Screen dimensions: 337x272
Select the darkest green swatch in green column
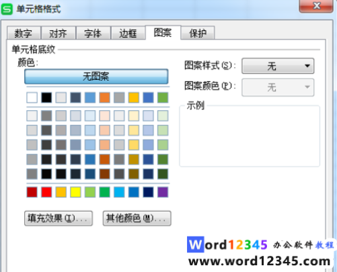click(163, 174)
